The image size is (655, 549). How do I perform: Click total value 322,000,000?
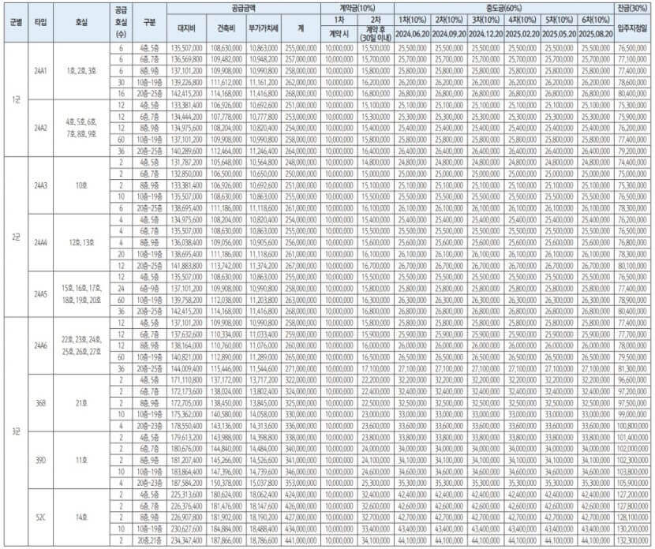[301, 380]
